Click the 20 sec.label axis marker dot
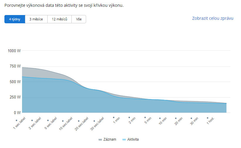 pos(79,121)
